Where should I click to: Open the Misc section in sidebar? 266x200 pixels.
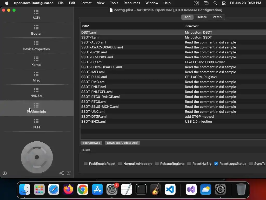click(x=36, y=77)
